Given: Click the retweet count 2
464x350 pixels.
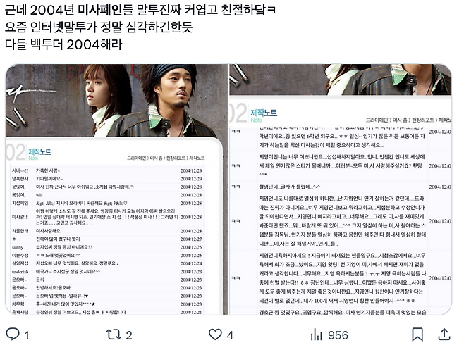Looking at the screenshot, I should point(129,335).
